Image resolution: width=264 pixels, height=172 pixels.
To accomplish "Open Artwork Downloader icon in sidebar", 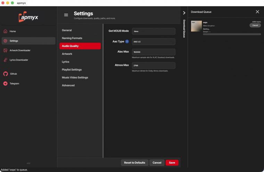I will point(5,50).
